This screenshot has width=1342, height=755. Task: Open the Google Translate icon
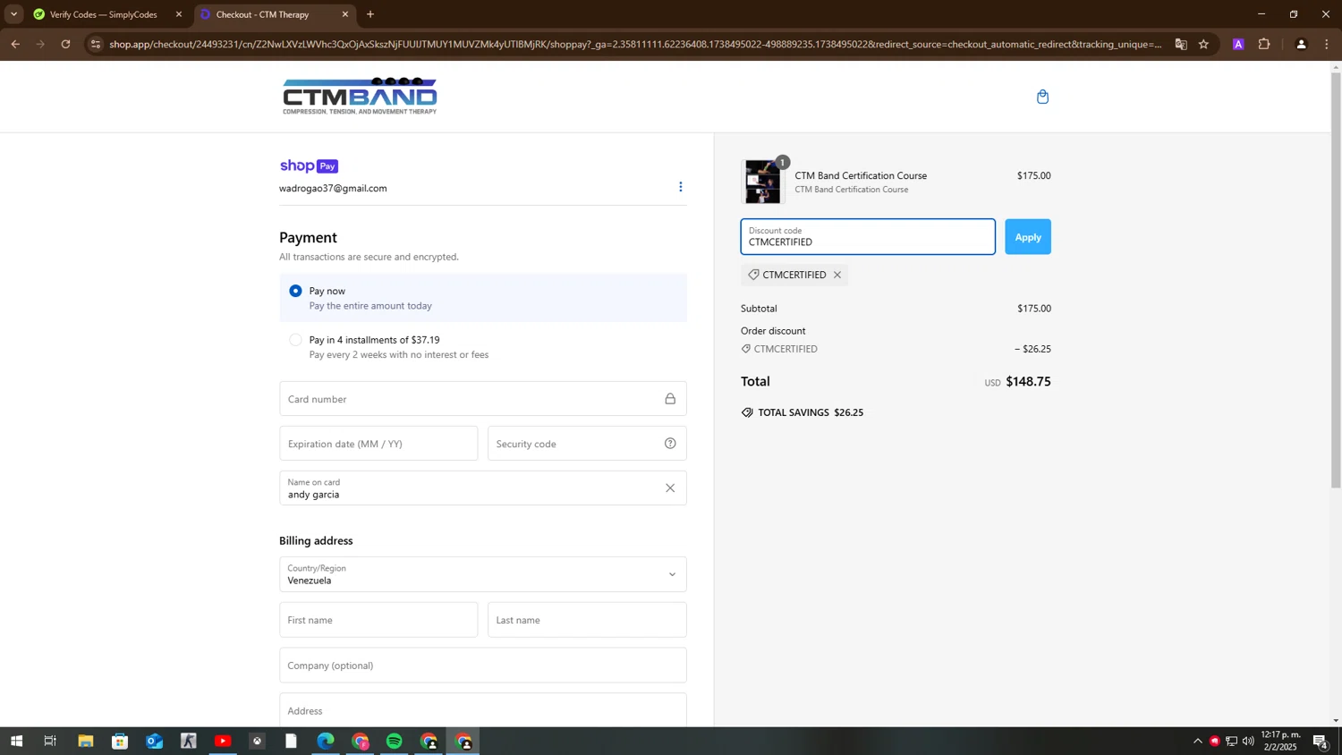tap(1181, 44)
